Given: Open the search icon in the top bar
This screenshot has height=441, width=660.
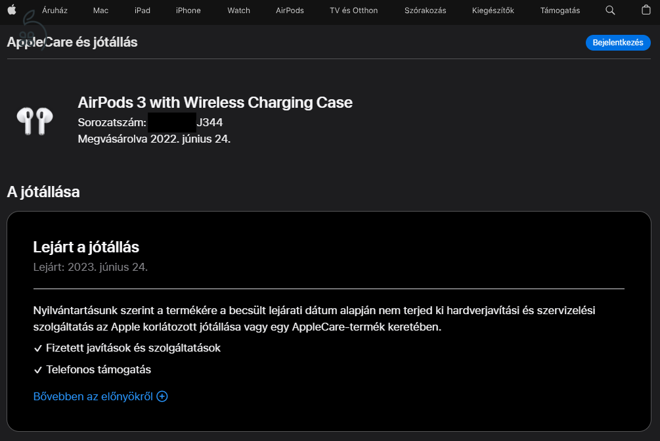Looking at the screenshot, I should tap(609, 10).
